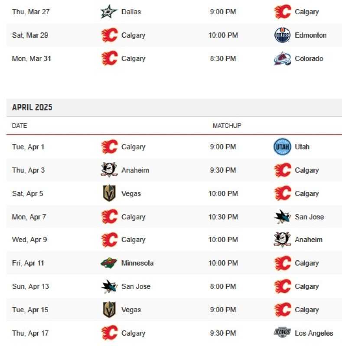Click the 8:30 PM game time on Mar 31
This screenshot has height=346, width=342.
pos(223,58)
